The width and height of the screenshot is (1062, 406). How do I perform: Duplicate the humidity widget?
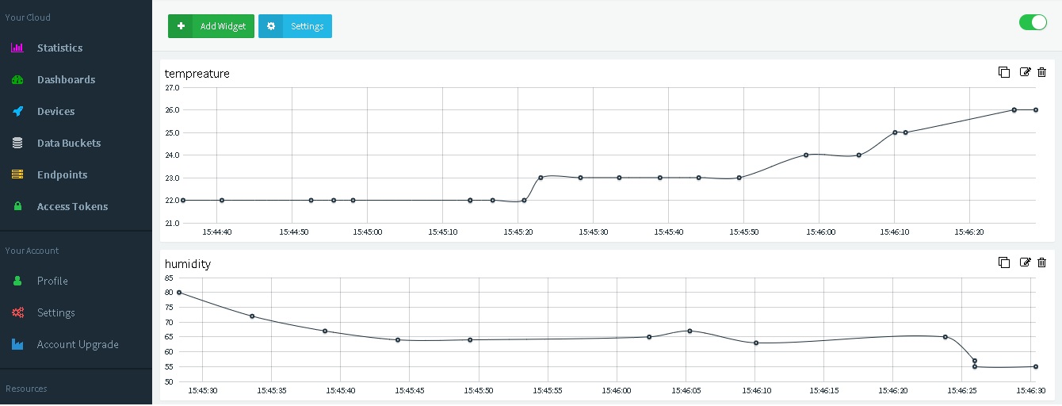1004,262
